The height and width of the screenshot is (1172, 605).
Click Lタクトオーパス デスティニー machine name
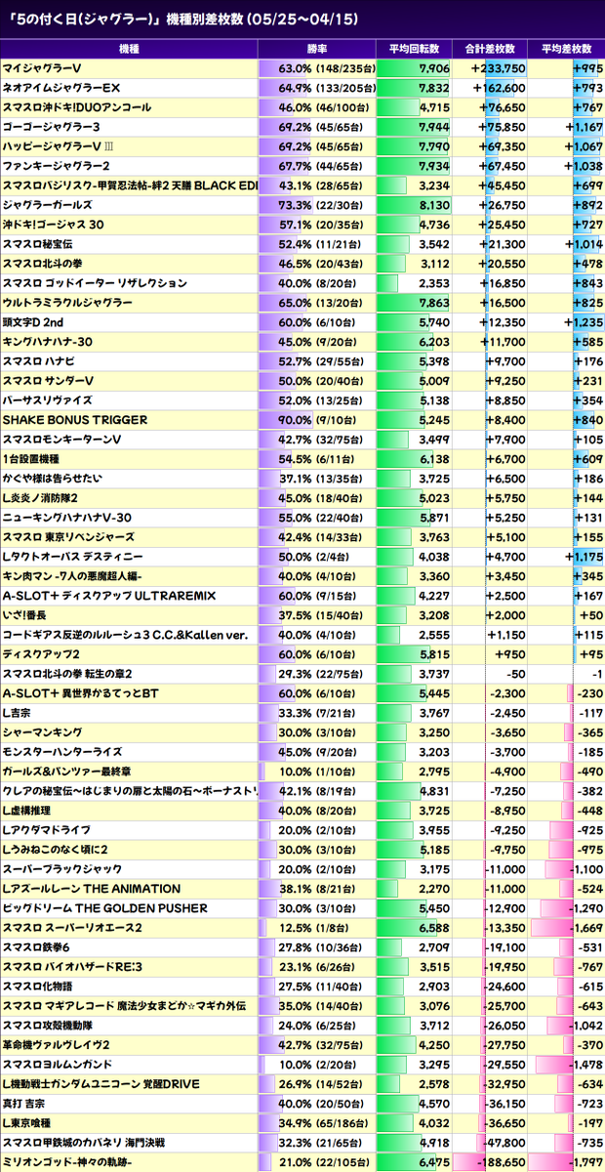[73, 557]
